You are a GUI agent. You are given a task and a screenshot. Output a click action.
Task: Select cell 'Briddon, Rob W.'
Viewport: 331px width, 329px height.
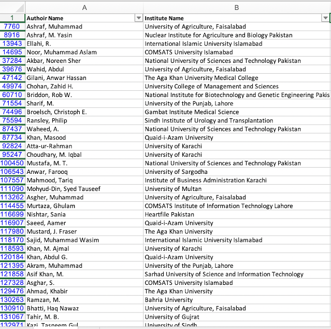(x=84, y=95)
